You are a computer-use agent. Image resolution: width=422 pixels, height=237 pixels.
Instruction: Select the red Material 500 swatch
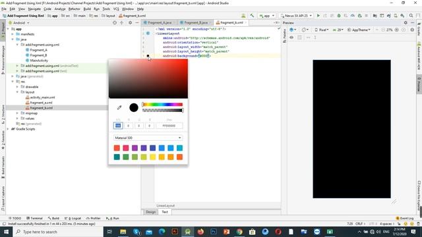coord(117,148)
